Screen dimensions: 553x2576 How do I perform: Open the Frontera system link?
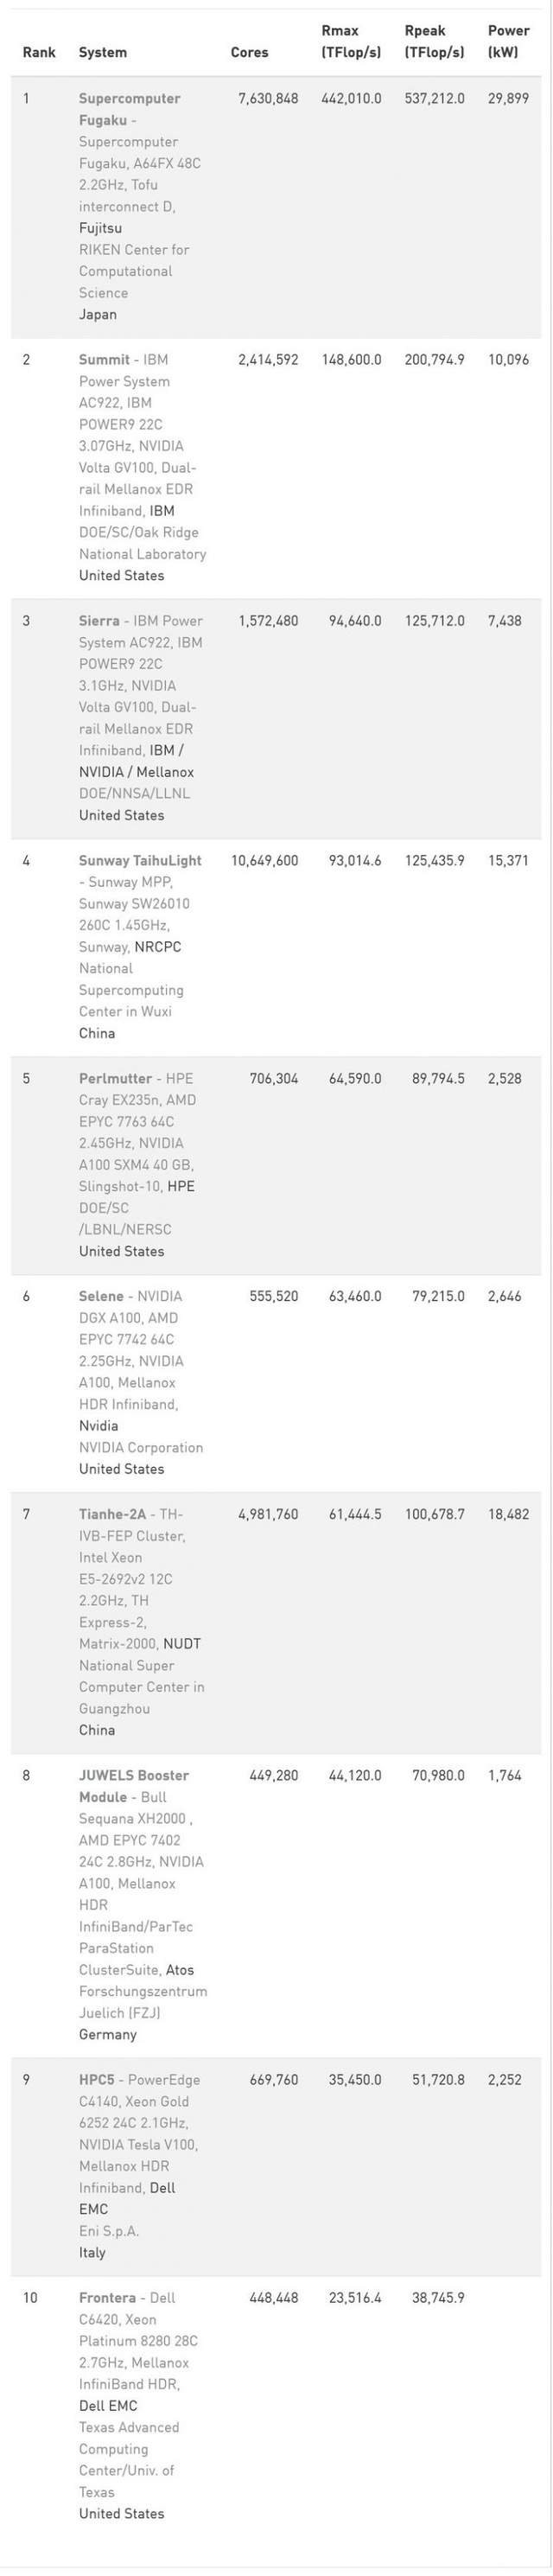107,2298
